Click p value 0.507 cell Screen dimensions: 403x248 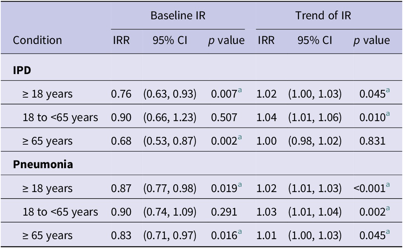224,118
